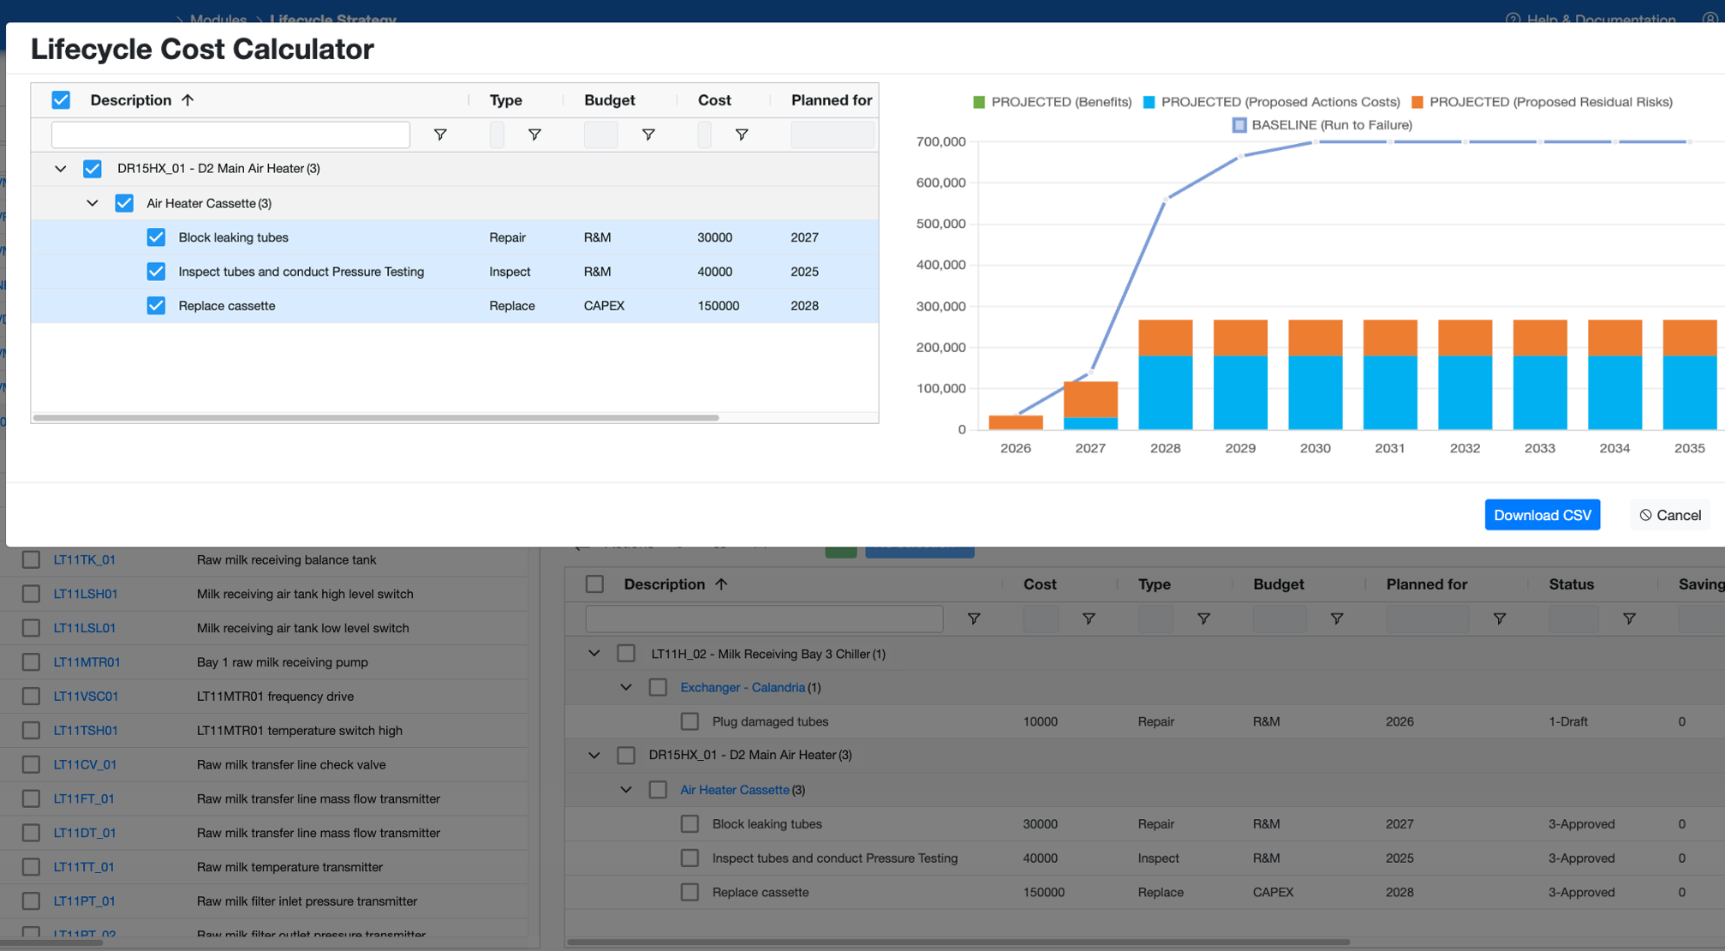
Task: Open the Type column filter in calculator
Action: point(534,135)
